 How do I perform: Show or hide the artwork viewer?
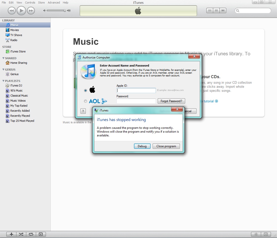[x=41, y=234]
